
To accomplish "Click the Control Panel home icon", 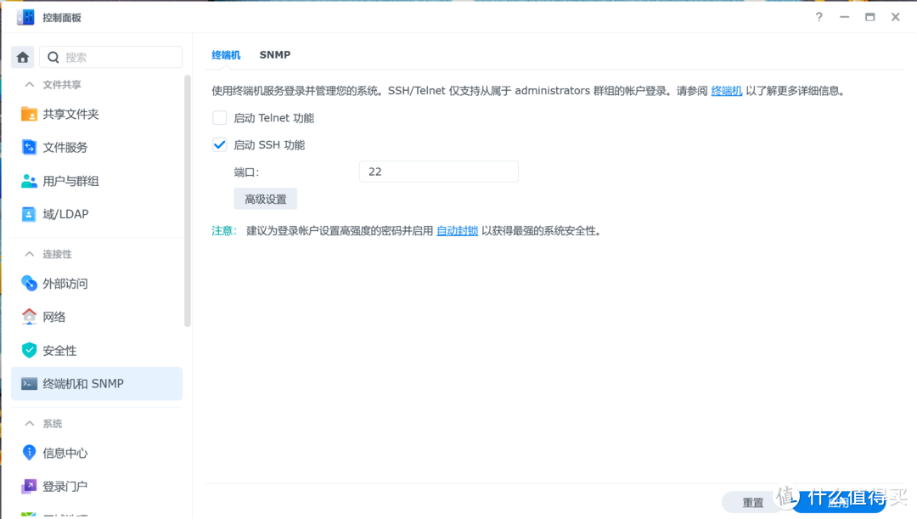I will coord(22,57).
